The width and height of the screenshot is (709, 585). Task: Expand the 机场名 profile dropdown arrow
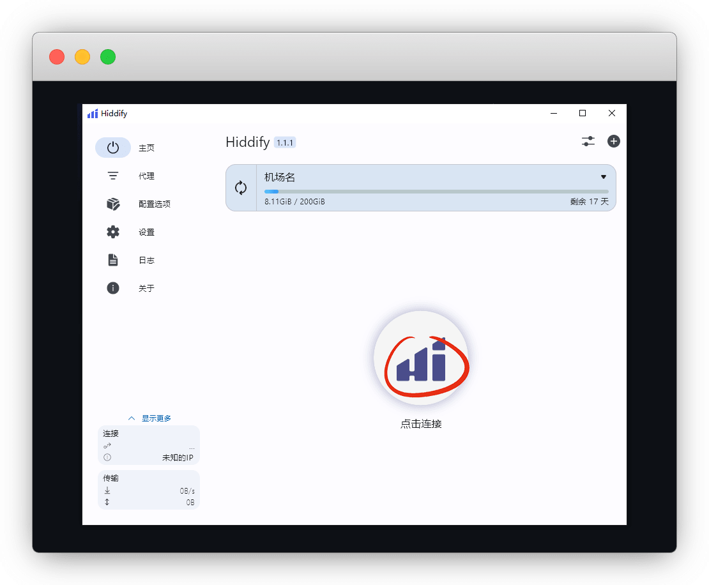pyautogui.click(x=603, y=177)
